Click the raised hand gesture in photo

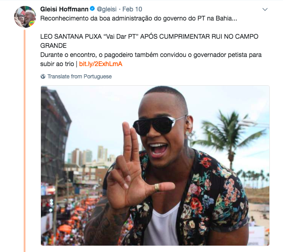click(x=135, y=168)
